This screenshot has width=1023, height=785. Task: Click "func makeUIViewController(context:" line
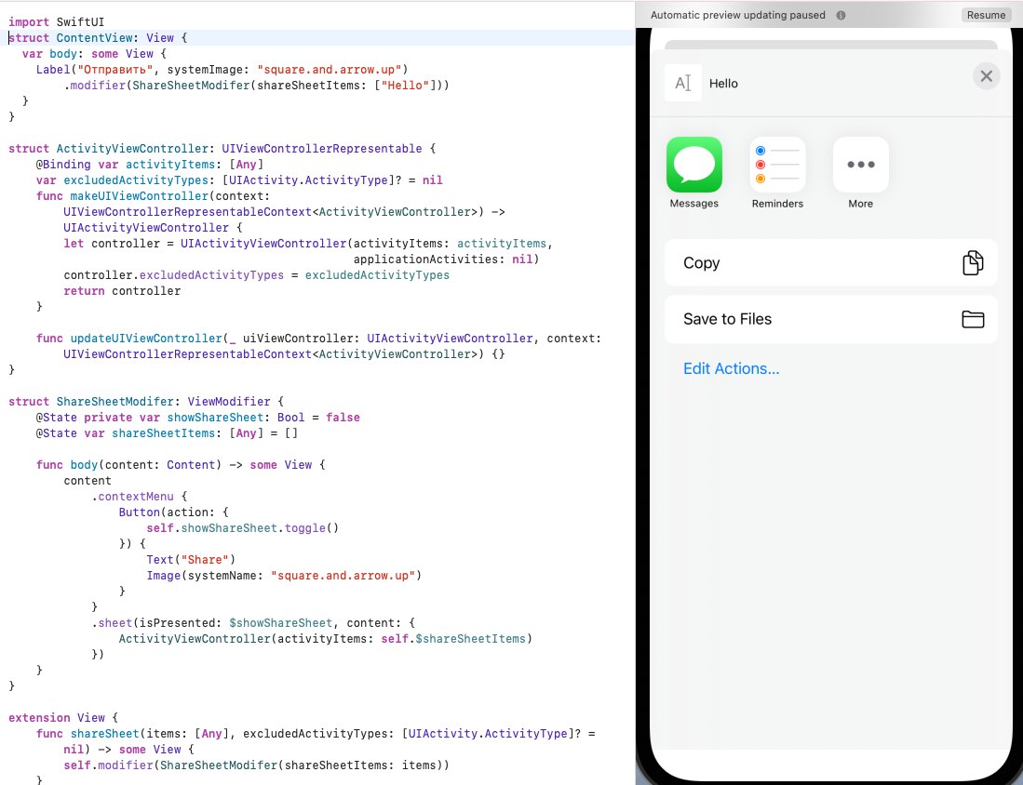click(153, 196)
